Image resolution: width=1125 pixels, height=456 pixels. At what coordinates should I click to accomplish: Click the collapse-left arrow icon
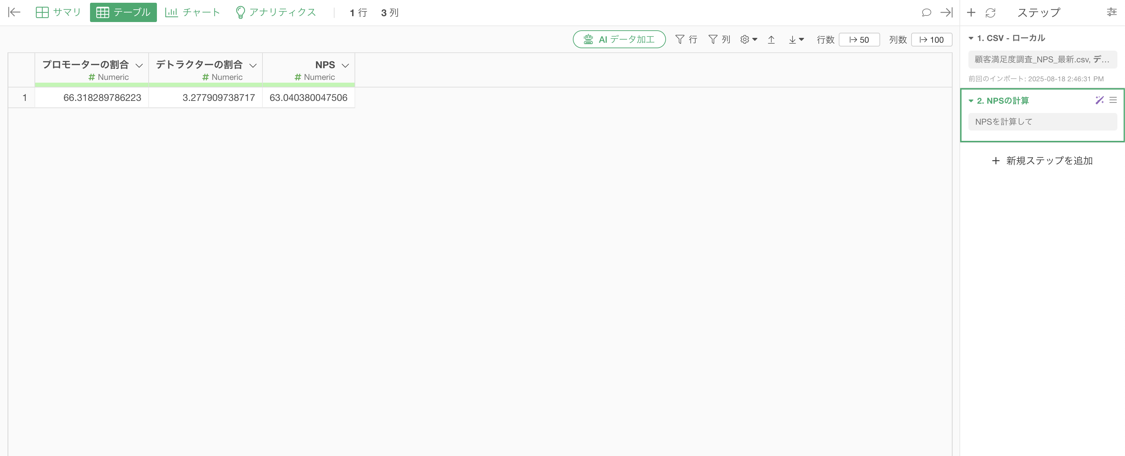[14, 12]
